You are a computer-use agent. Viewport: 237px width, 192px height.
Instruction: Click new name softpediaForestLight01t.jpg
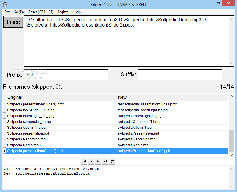tap(173, 116)
